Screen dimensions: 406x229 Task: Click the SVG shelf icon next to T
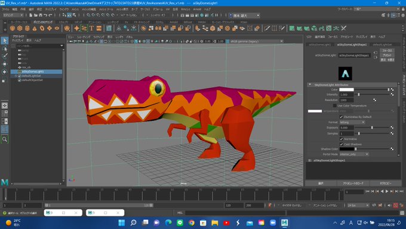pyautogui.click(x=99, y=28)
